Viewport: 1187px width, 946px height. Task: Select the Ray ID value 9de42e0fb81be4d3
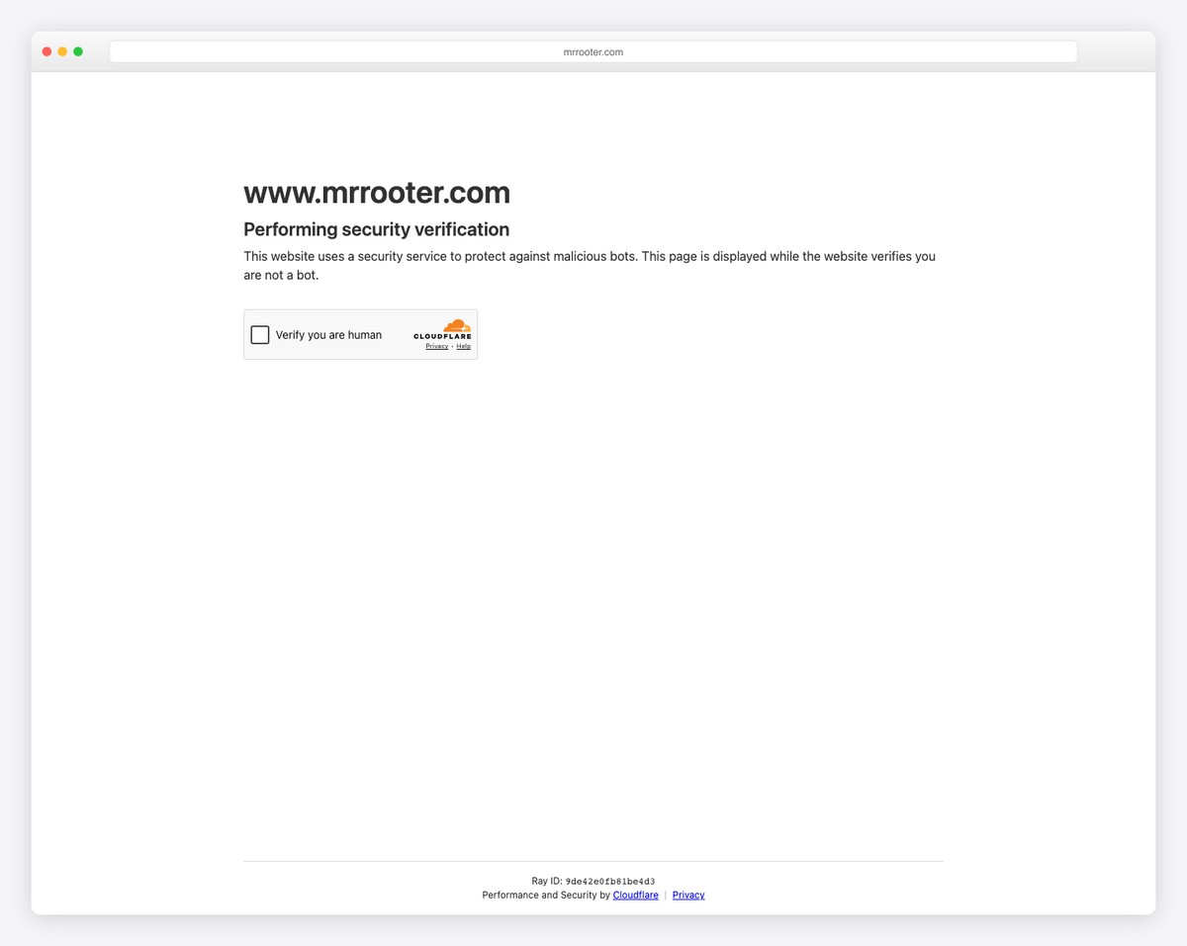[610, 882]
